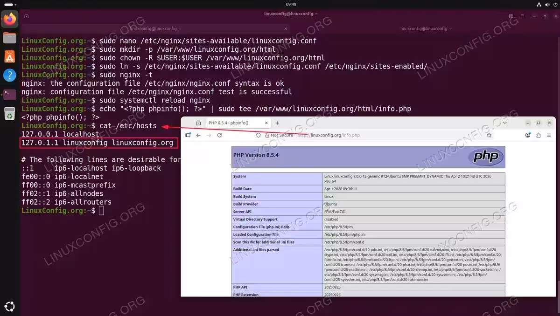Toggle the Firefox sidebar icon
The image size is (560, 316).
pos(188,135)
